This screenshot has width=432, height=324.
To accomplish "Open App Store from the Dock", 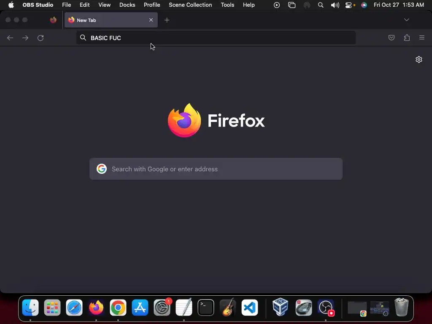I will click(140, 308).
